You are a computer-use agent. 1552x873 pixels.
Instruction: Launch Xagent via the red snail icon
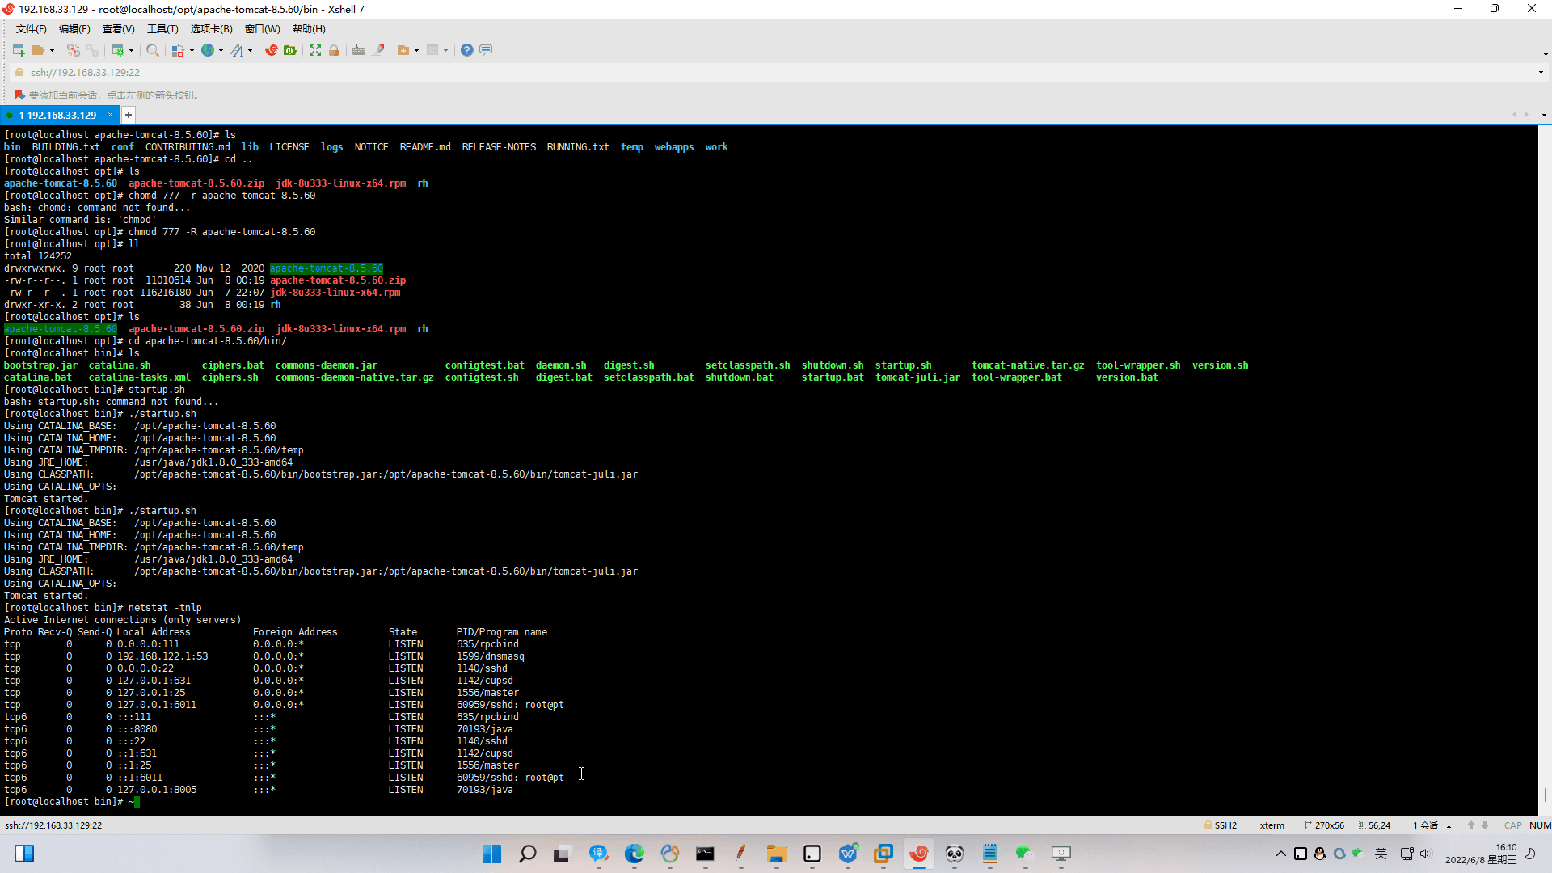point(272,50)
